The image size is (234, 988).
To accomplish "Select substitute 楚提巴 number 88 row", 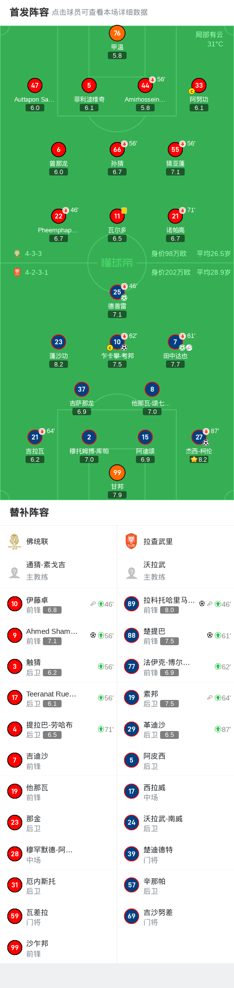I will pyautogui.click(x=175, y=635).
